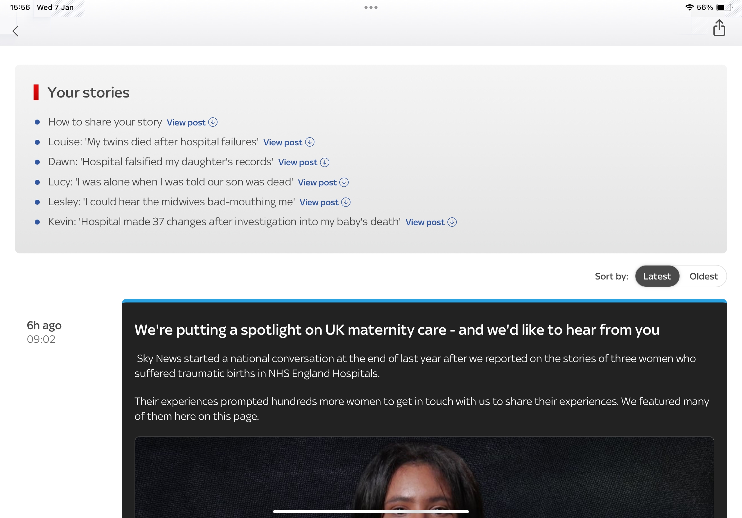
Task: Tap the battery status indicator
Action: click(724, 7)
